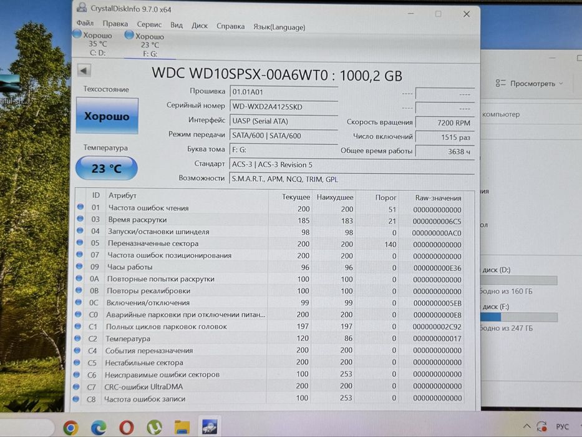Click the serial number field WD-WXD2A4125SKD

pyautogui.click(x=284, y=107)
